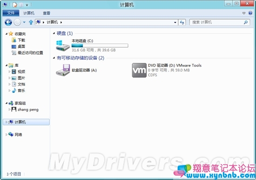The height and width of the screenshot is (180, 256).
Task: Expand the zhang peng homegroup user
Action: (x=9, y=109)
